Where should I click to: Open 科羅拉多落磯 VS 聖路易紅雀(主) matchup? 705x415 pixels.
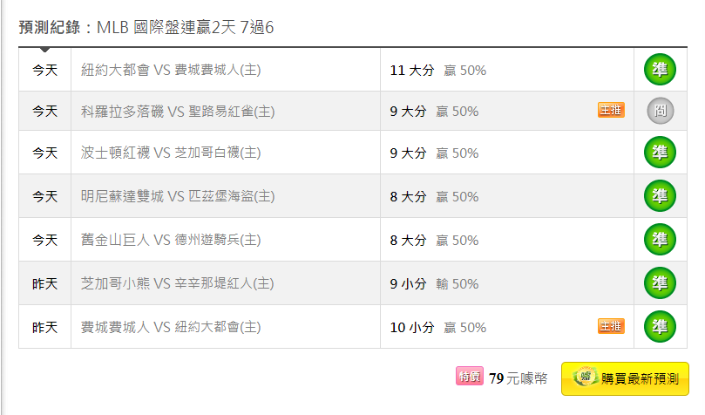coord(178,112)
